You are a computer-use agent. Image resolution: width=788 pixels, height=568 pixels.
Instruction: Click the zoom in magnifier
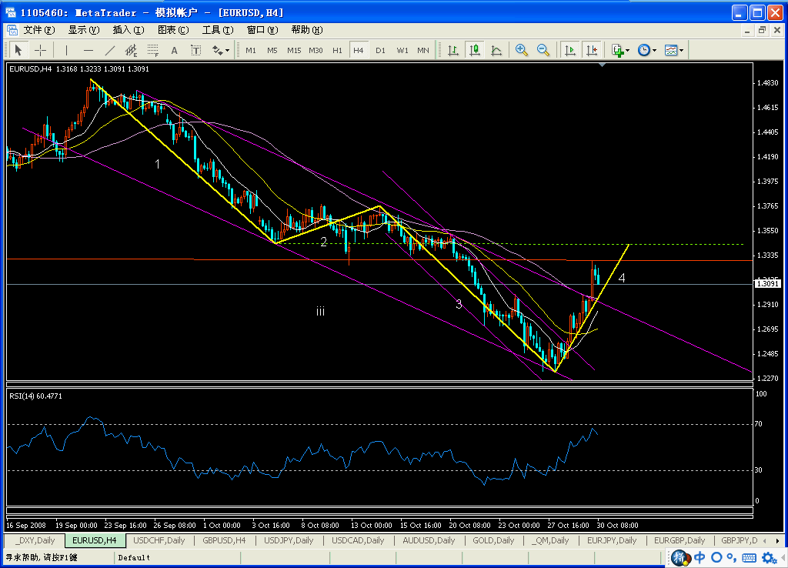[x=521, y=50]
